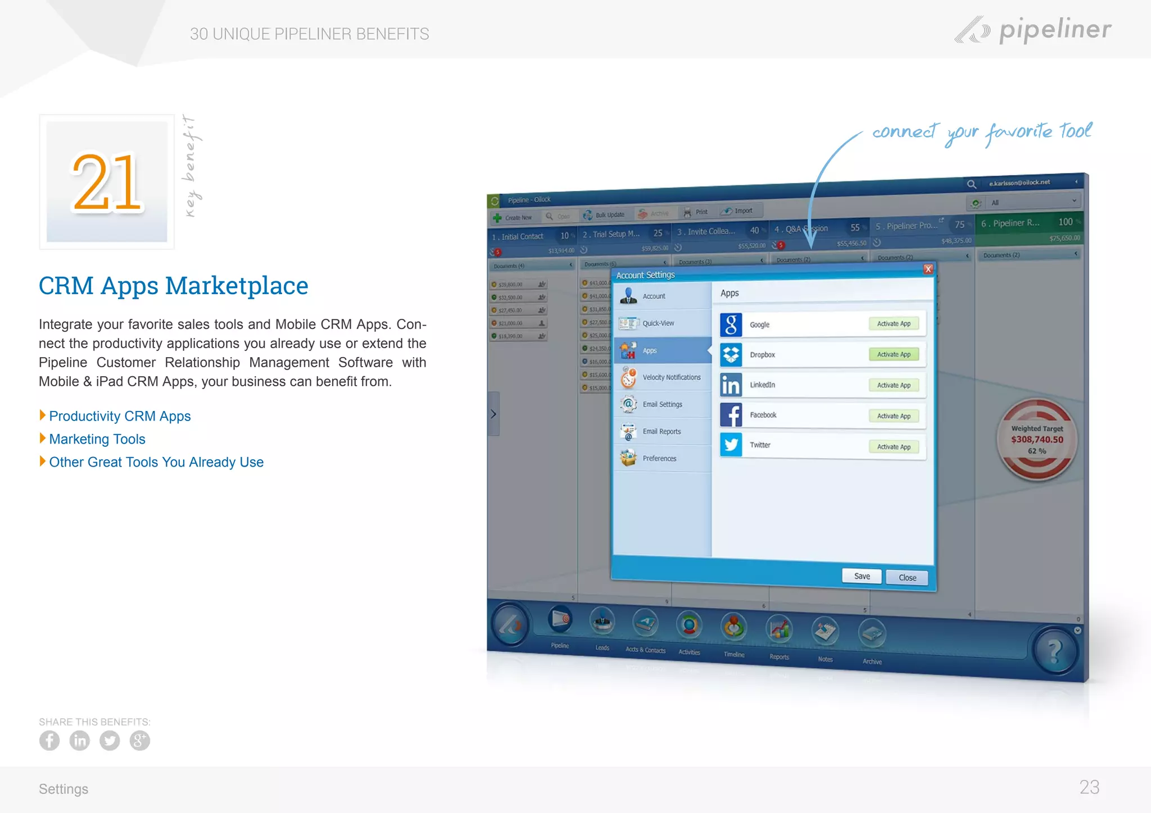This screenshot has height=813, width=1151.
Task: Click Import in toolbar
Action: coord(737,211)
